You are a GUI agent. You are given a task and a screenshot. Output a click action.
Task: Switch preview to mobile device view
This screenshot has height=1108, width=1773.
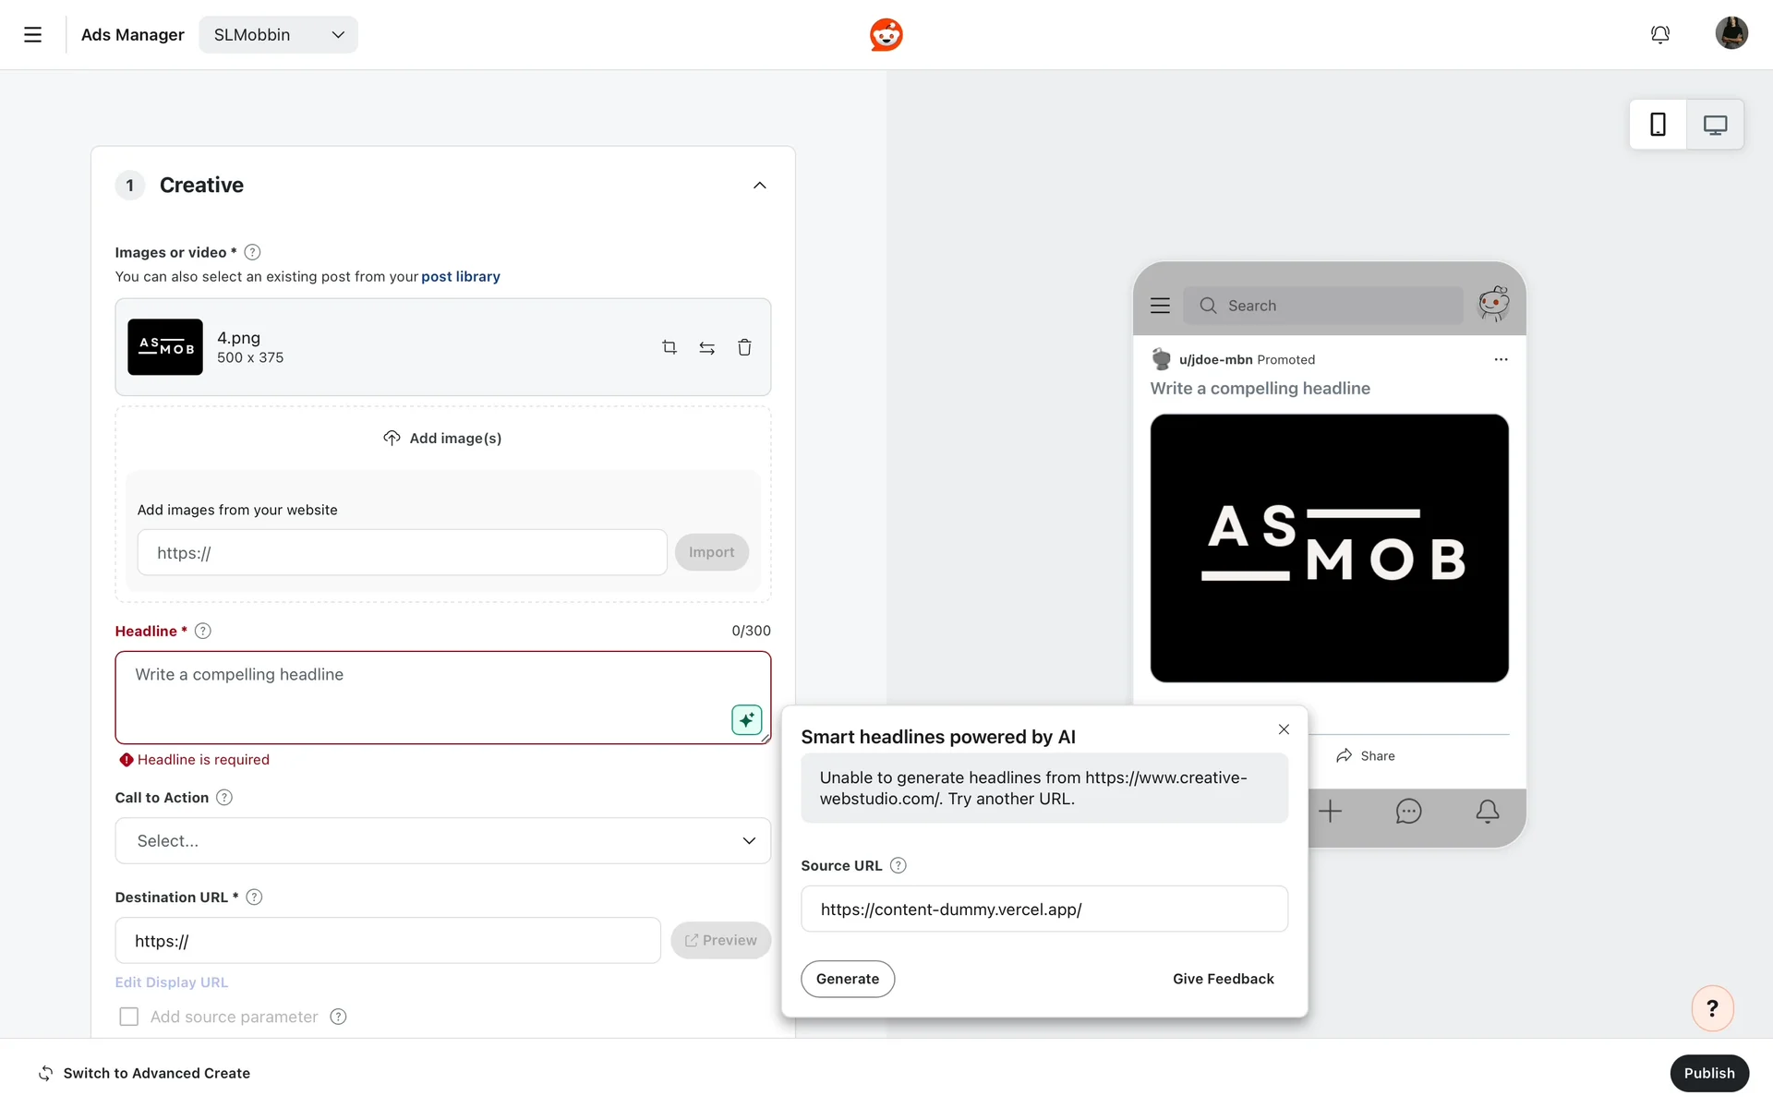point(1658,125)
